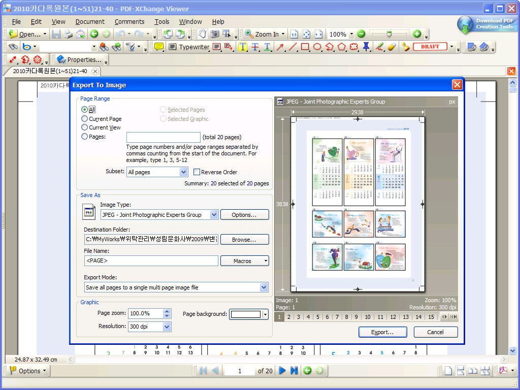
Task: Select the Hand tool in the toolbar
Action: point(202,34)
